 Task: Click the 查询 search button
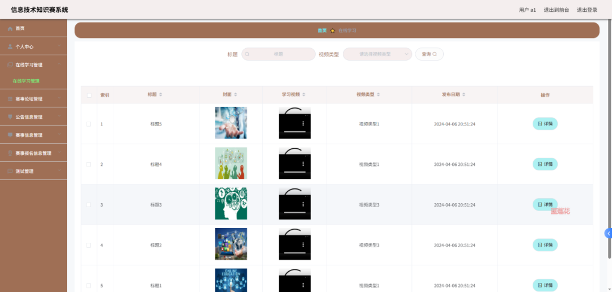point(430,54)
